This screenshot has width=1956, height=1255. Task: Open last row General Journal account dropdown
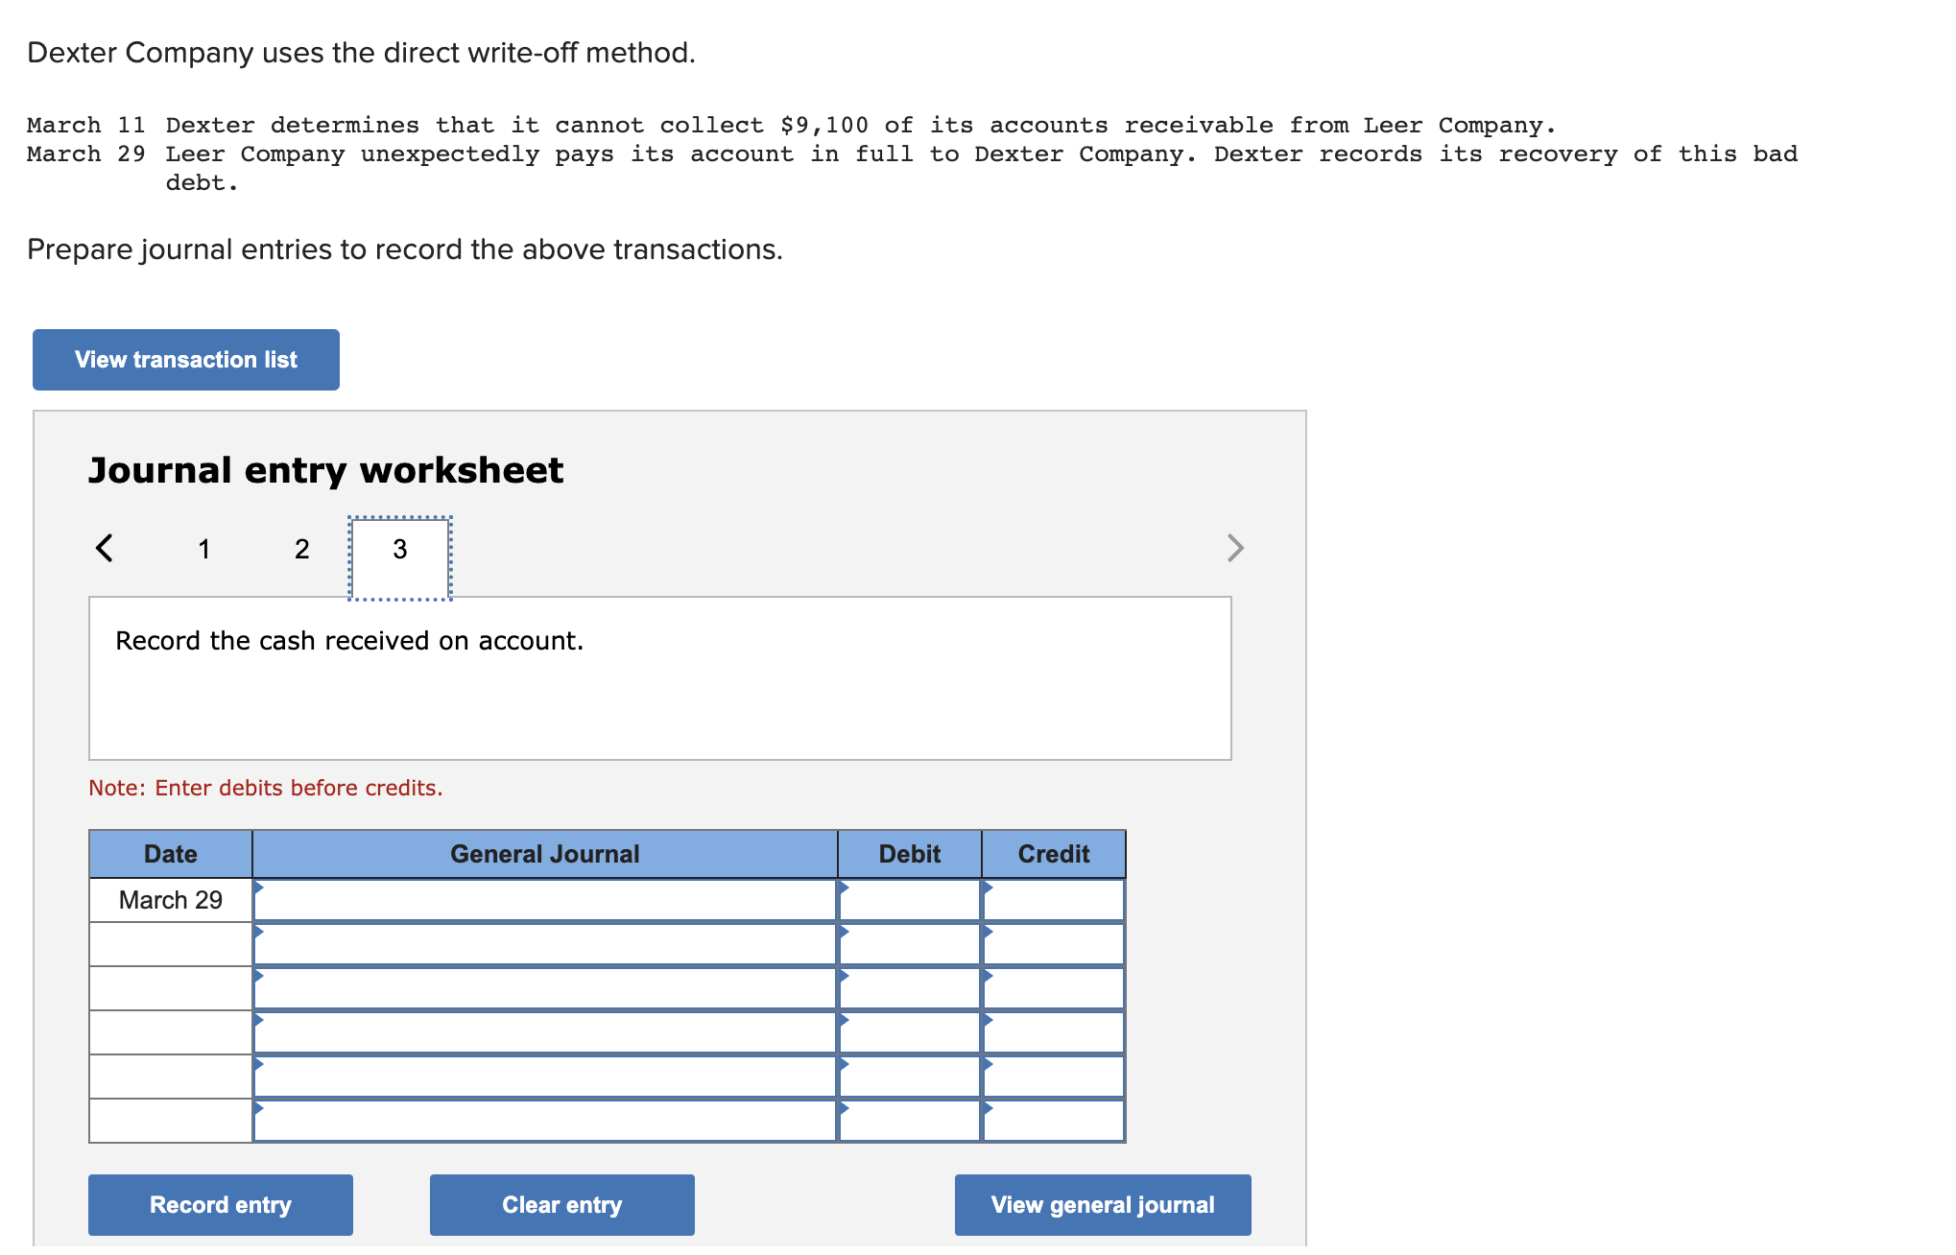point(545,1121)
